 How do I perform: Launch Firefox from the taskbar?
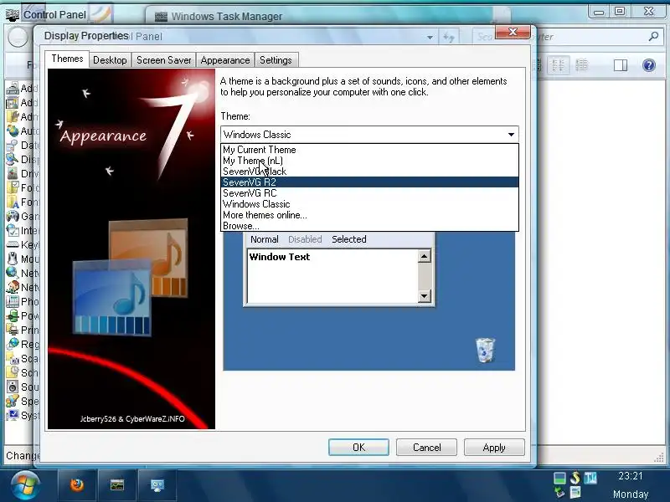click(x=77, y=485)
